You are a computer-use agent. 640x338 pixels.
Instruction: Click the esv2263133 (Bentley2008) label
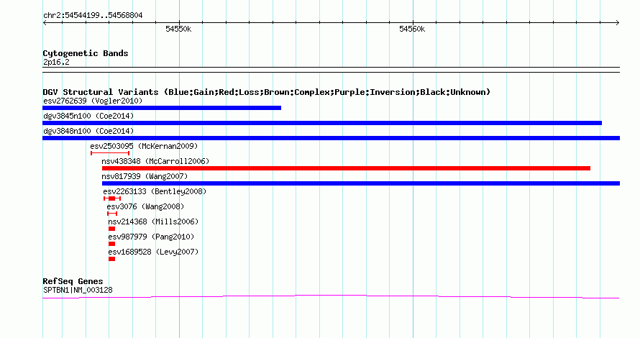point(155,191)
